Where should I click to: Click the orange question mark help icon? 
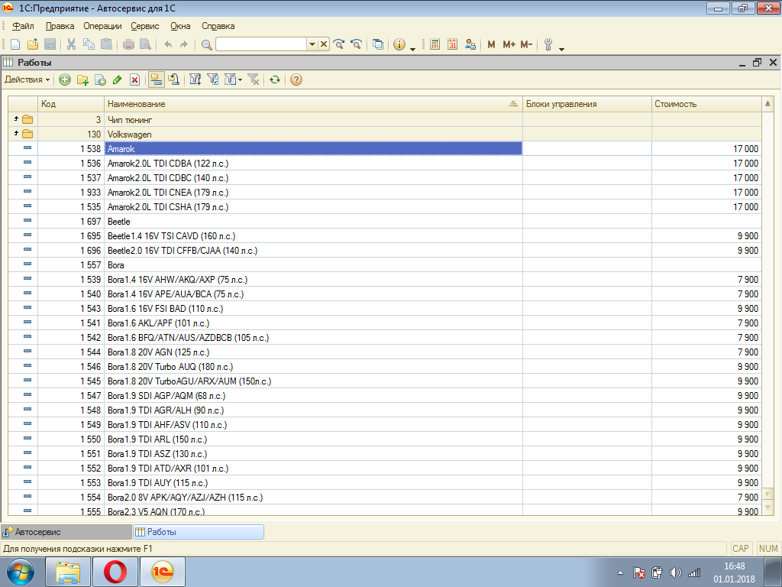click(x=296, y=79)
